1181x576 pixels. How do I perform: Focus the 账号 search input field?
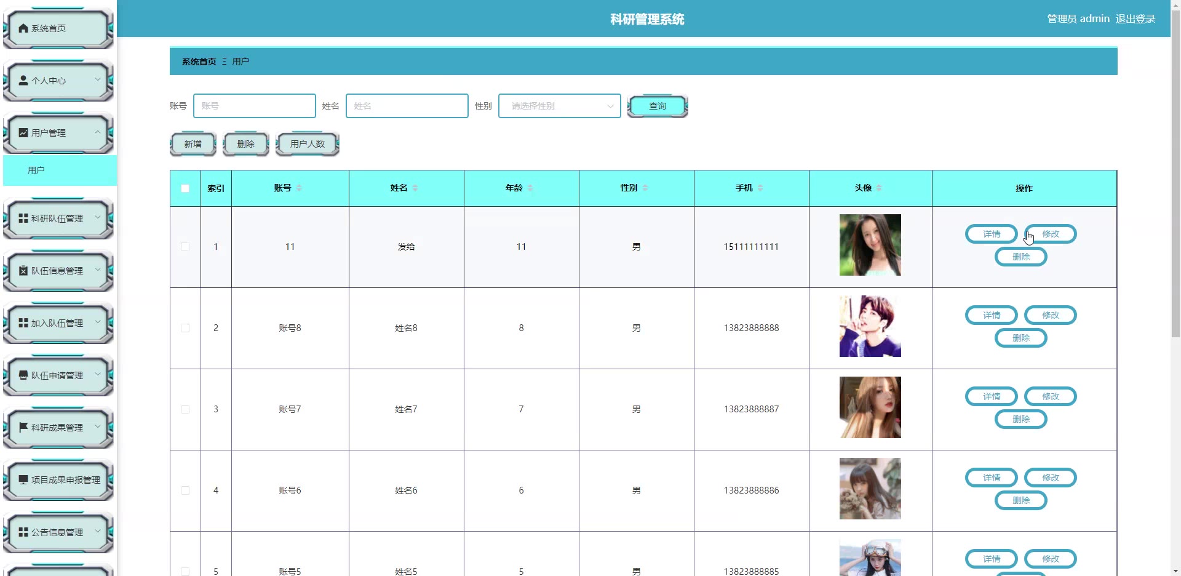255,106
